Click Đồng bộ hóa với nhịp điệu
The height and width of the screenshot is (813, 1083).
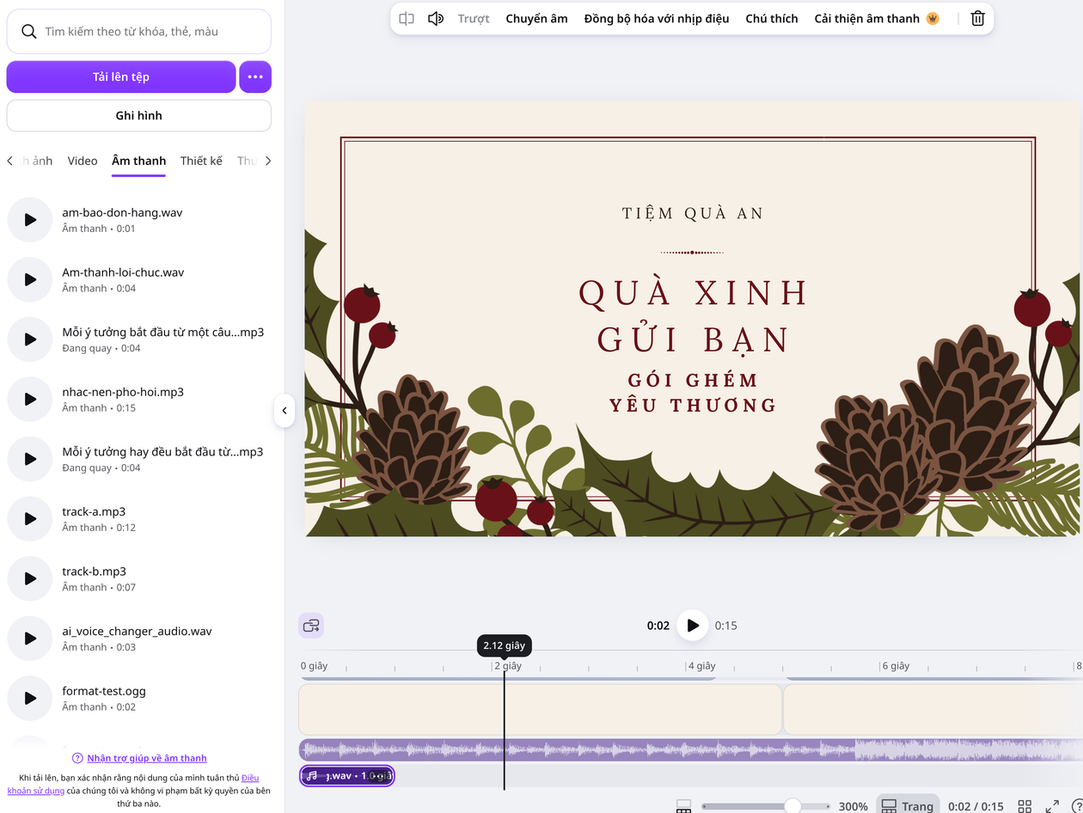[657, 19]
